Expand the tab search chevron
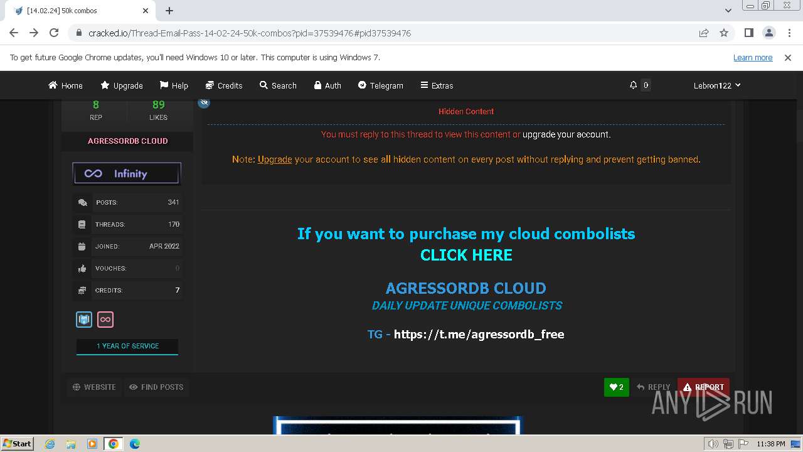803x452 pixels. 728,11
